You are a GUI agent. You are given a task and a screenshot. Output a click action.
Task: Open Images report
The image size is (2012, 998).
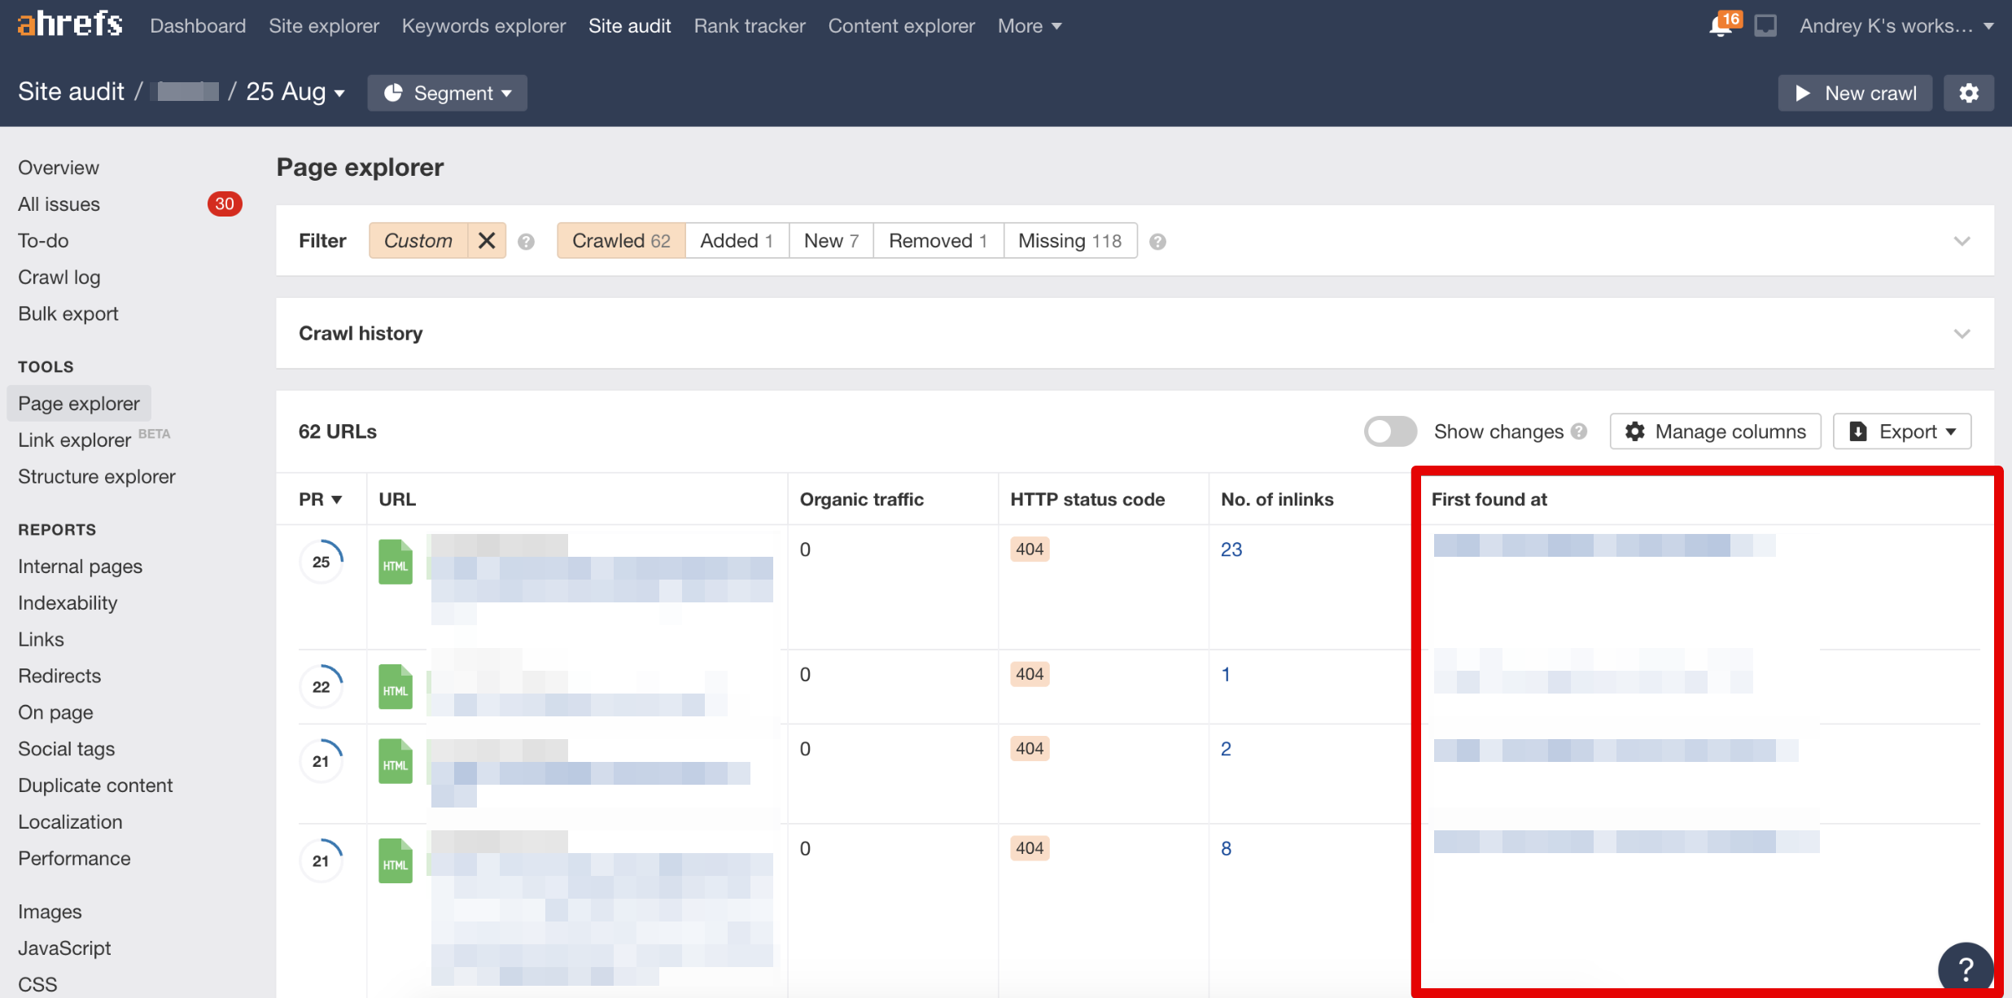point(50,912)
